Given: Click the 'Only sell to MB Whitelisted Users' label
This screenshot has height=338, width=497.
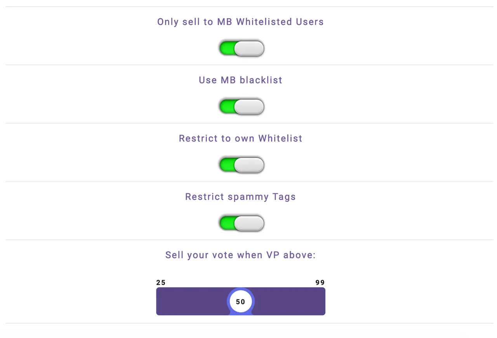Looking at the screenshot, I should 240,22.
